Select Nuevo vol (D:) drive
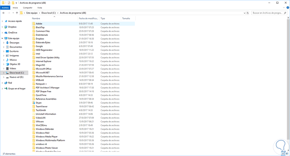Image resolution: width=290 pixels, height=156 pixels. tap(17, 77)
